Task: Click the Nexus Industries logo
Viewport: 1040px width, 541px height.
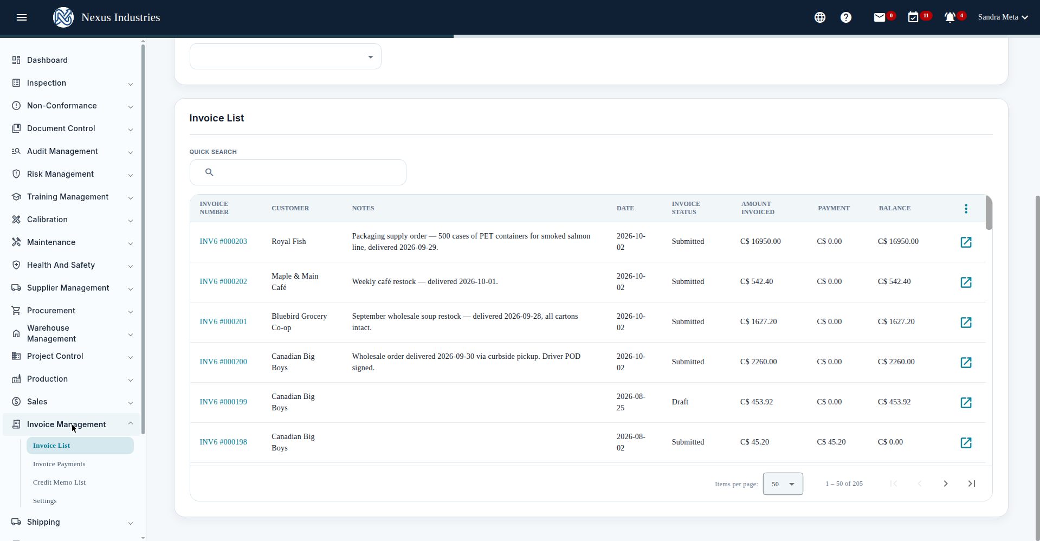Action: (x=63, y=17)
